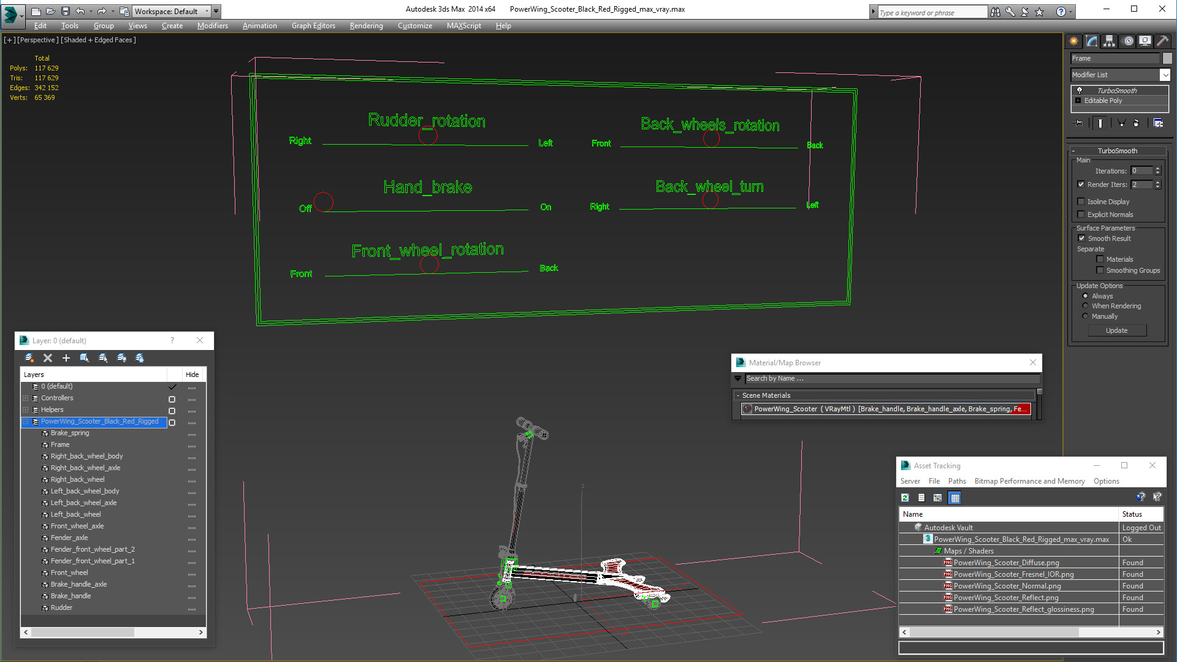
Task: Click Bitmap Performance and Memory menu
Action: pyautogui.click(x=1030, y=481)
